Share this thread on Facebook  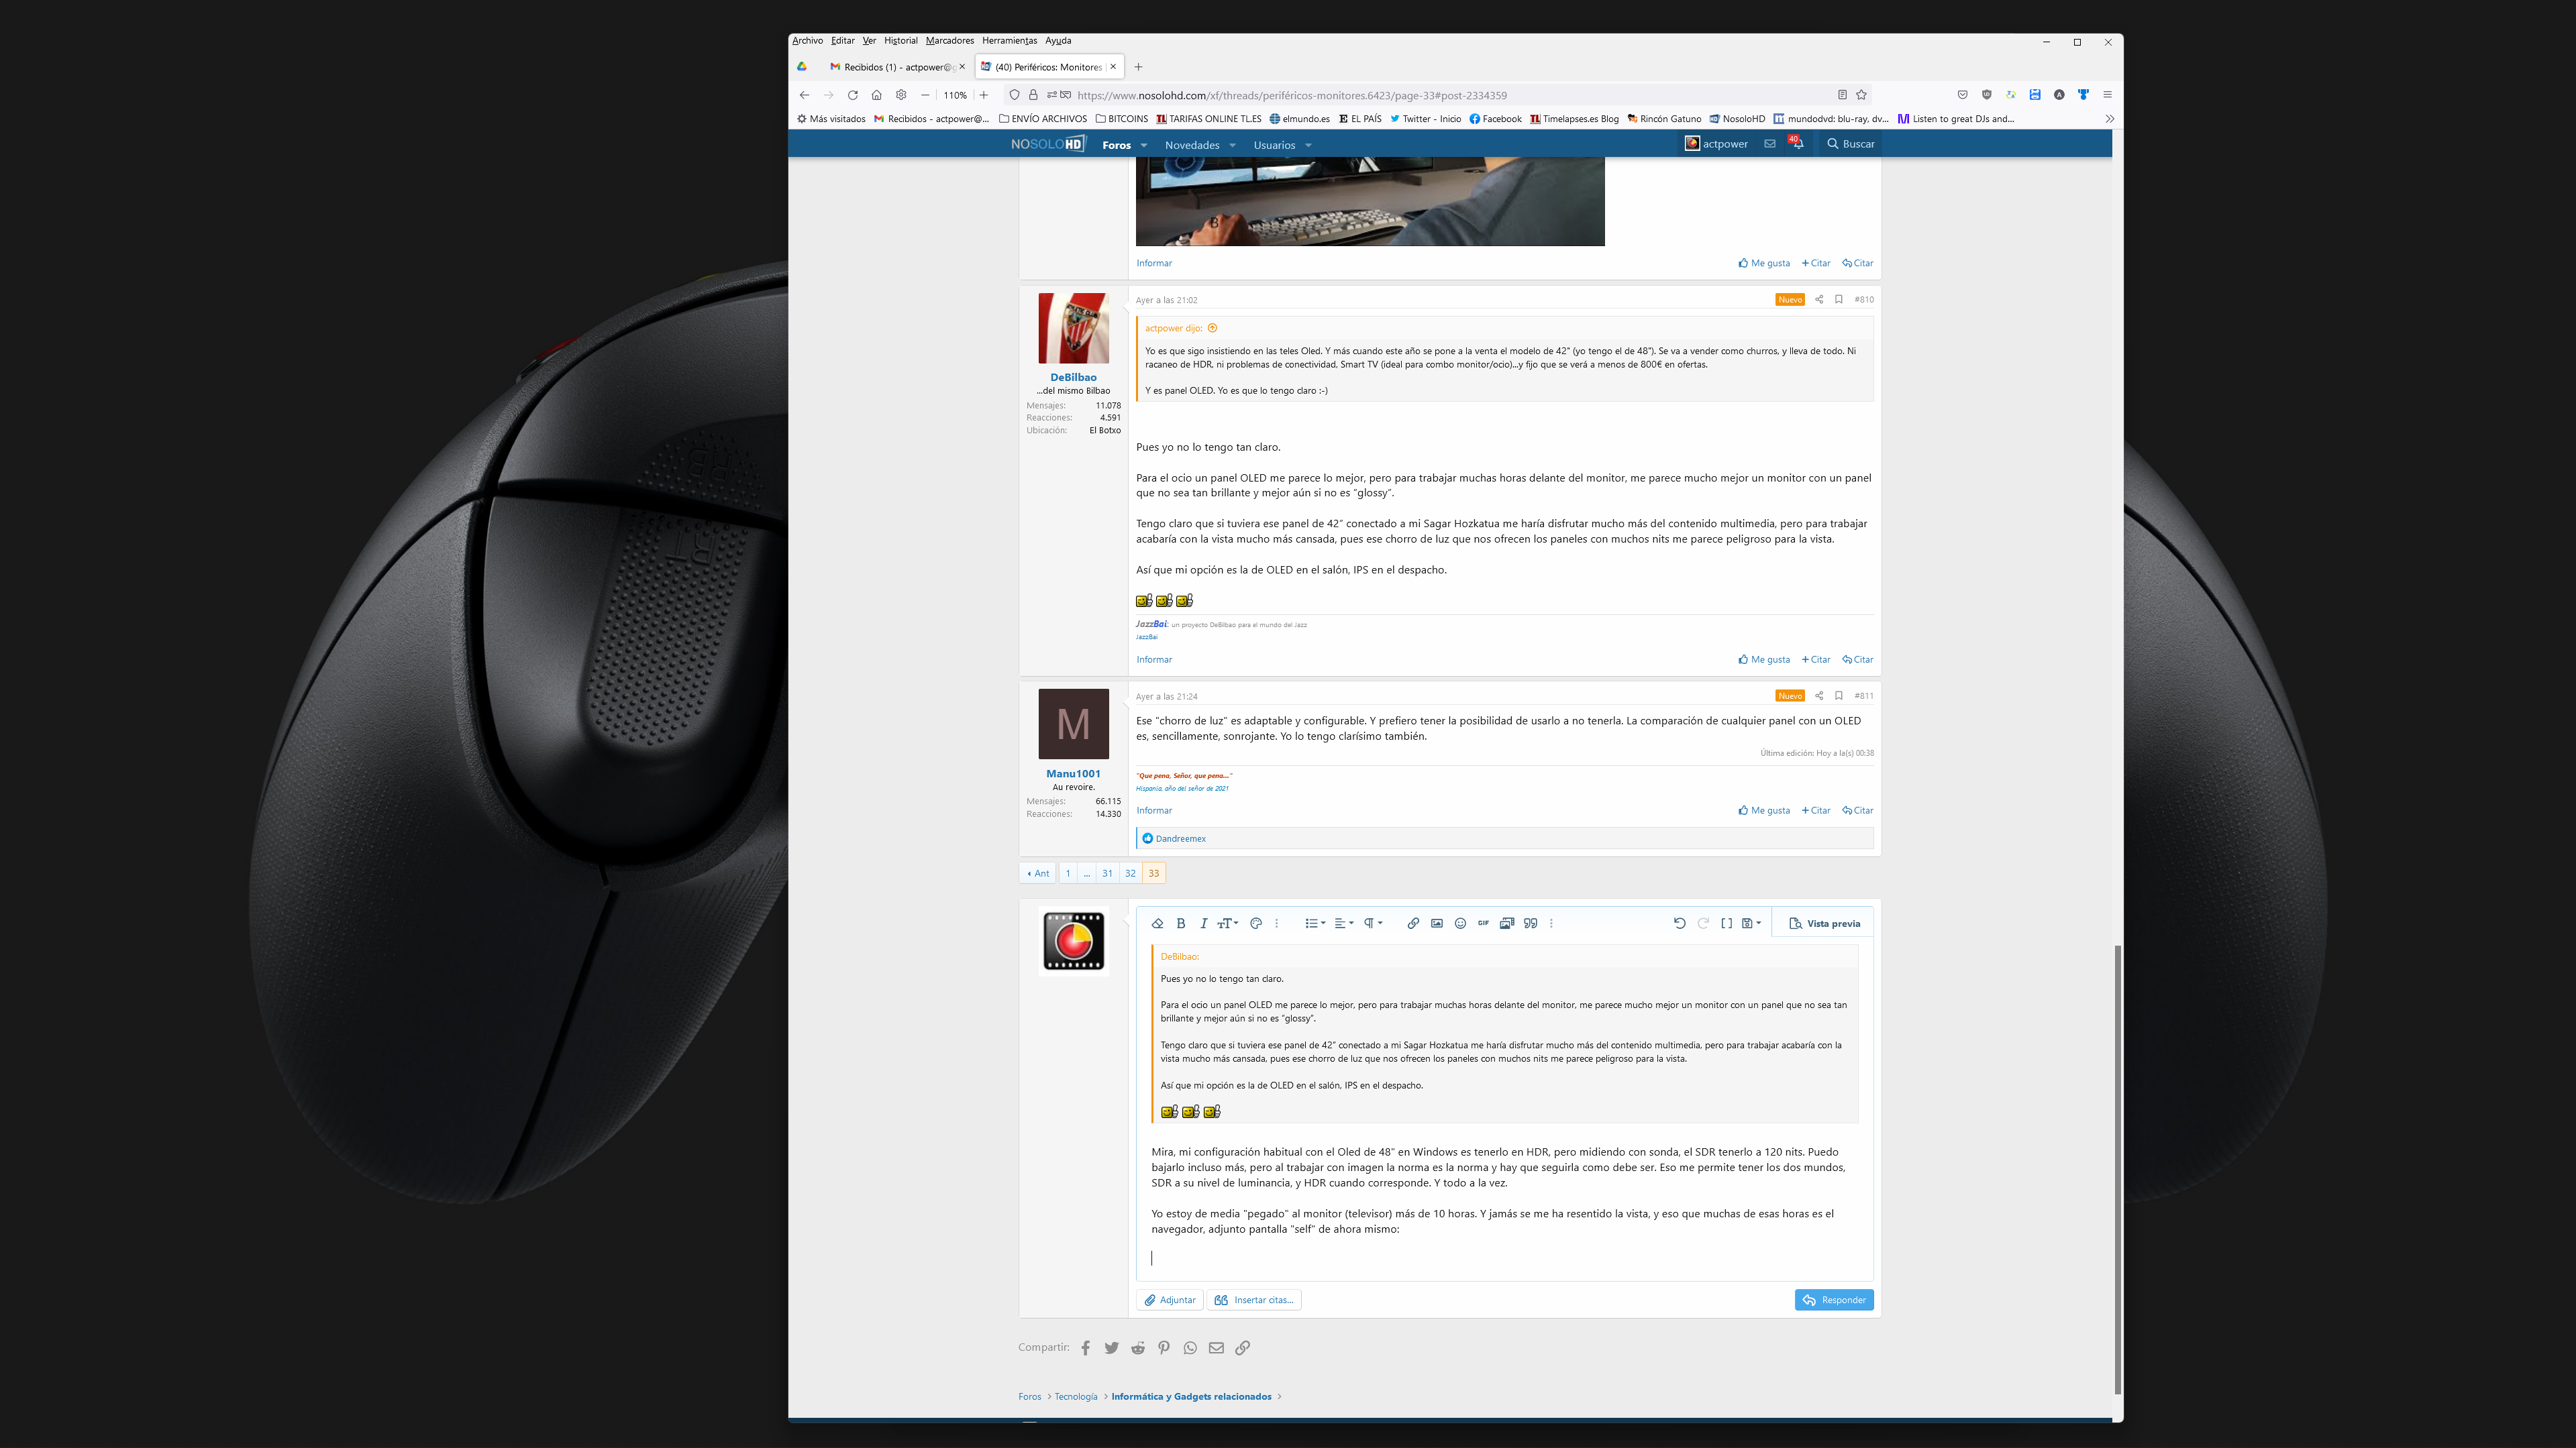(x=1085, y=1348)
